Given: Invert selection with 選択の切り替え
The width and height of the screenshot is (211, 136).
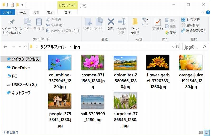Looking at the screenshot, I should click(194, 30).
